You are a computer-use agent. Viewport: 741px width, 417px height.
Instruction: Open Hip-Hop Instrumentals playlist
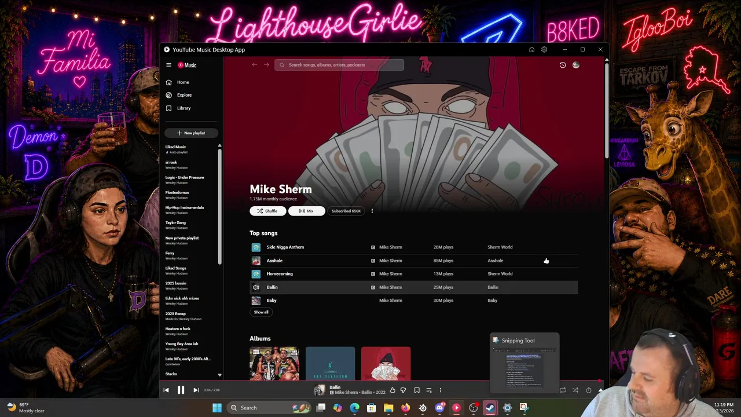[185, 208]
